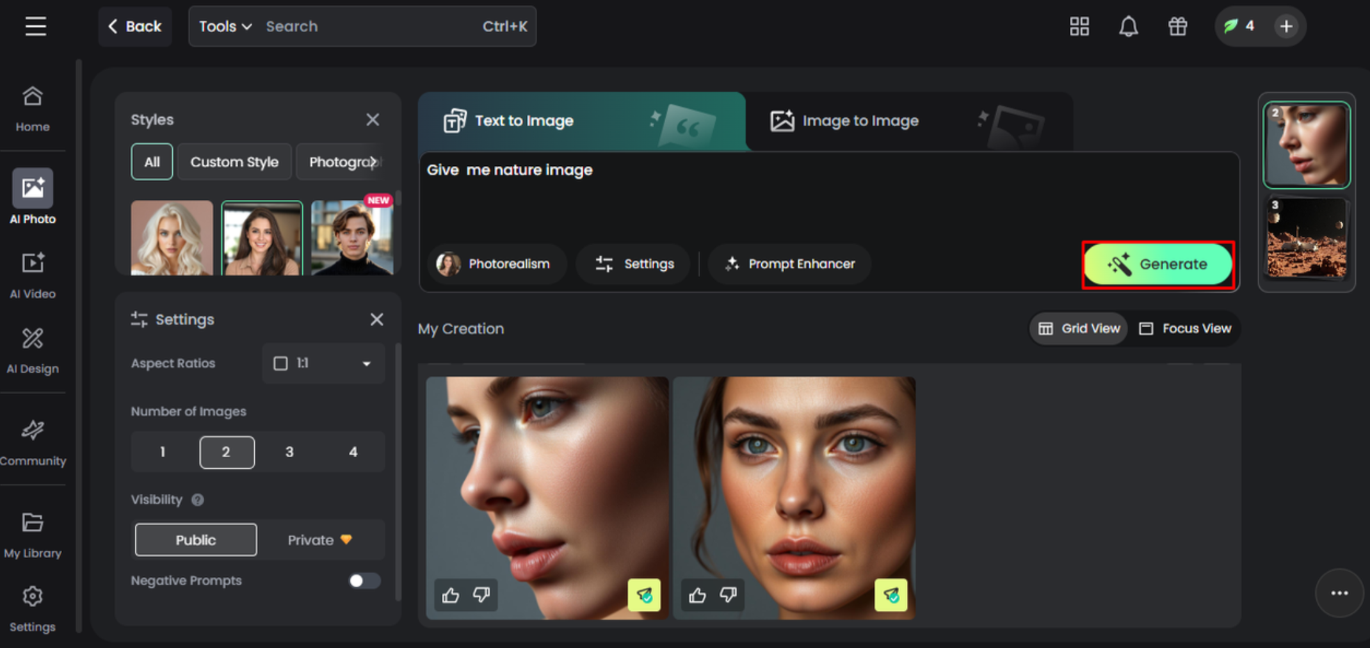Viewport: 1370px width, 648px height.
Task: Open notifications bell
Action: click(1128, 26)
